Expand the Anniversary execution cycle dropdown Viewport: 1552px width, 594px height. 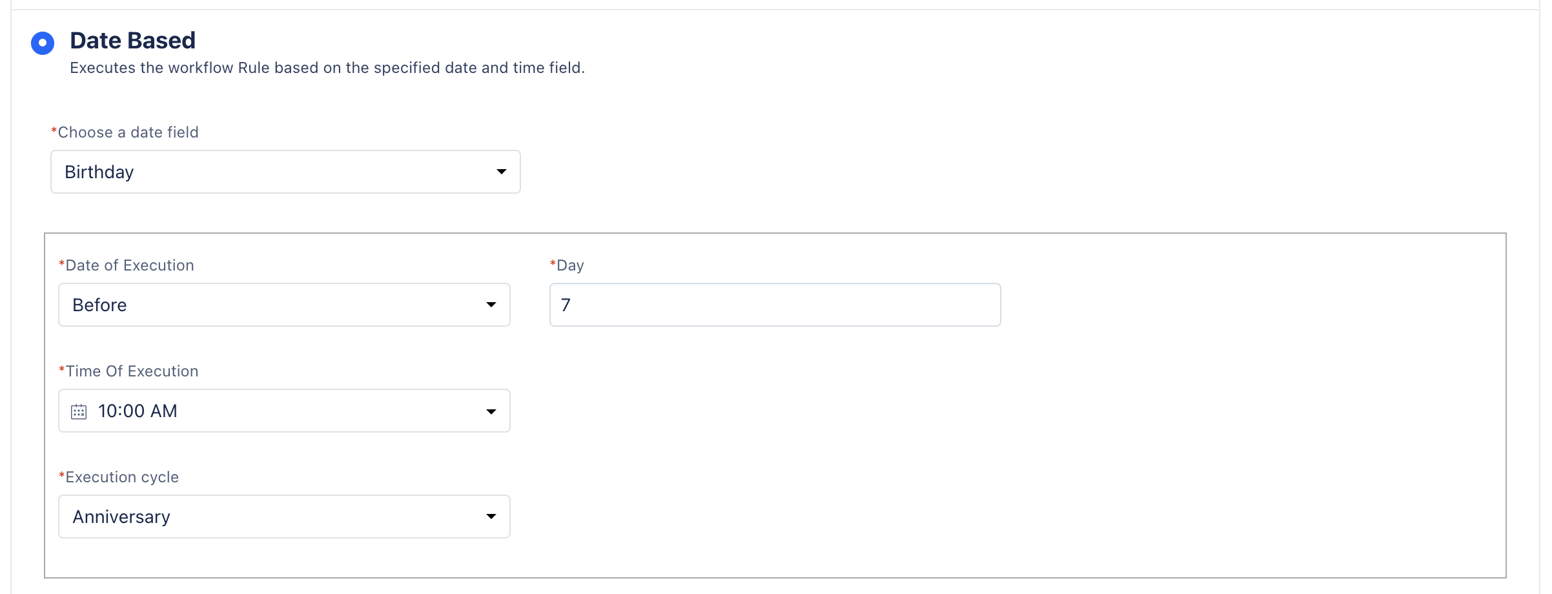(x=284, y=517)
